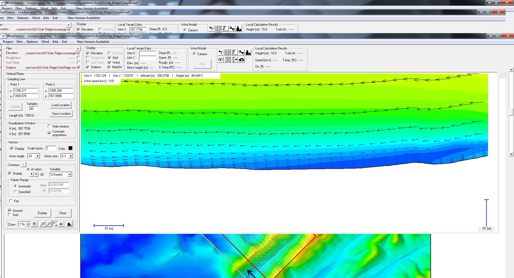Image resolution: width=514 pixels, height=278 pixels.
Task: Toggle the Wind display checkbox
Action: 109,63
